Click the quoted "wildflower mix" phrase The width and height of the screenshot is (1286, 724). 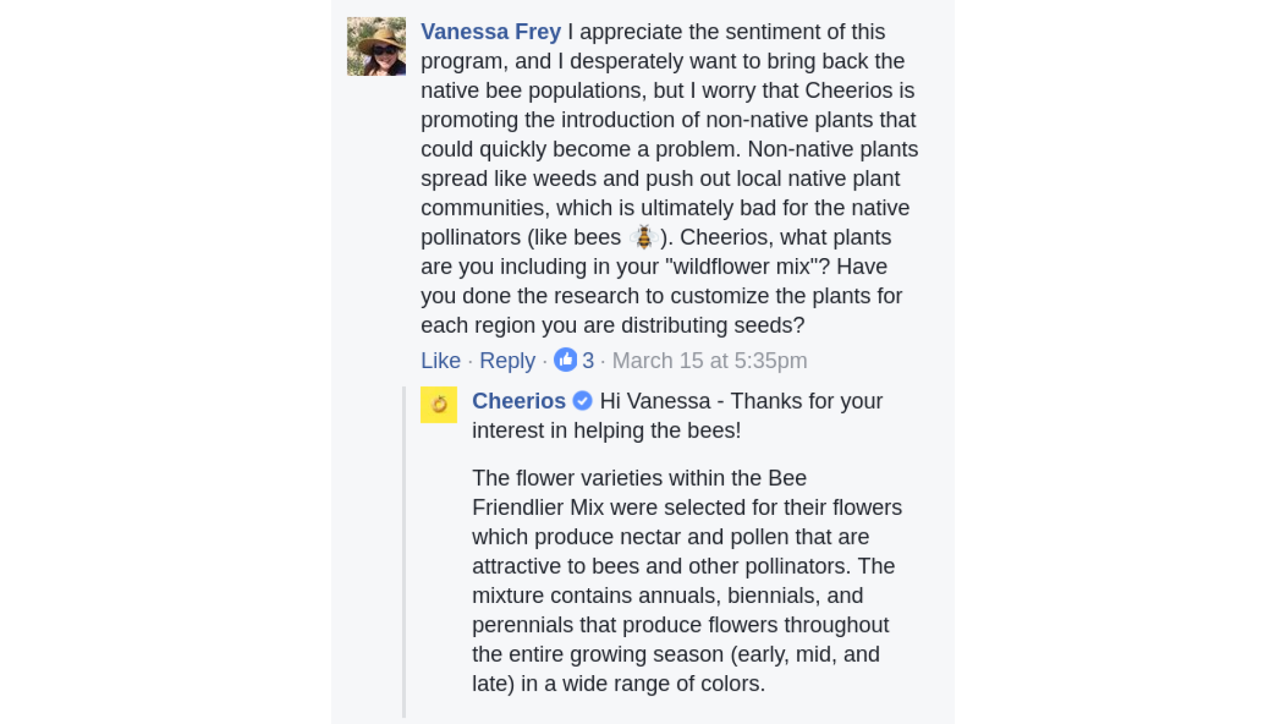(740, 266)
